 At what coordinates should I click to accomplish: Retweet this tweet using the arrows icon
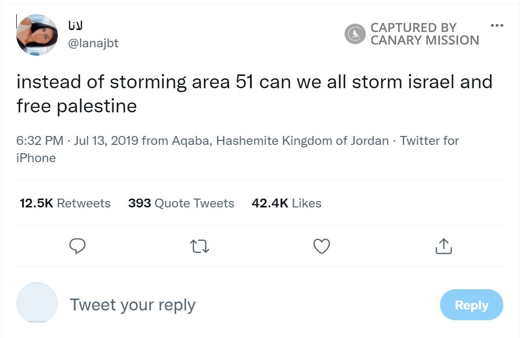[x=199, y=246]
